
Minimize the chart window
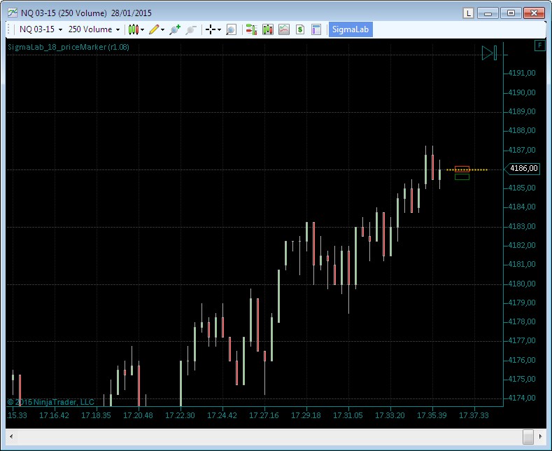click(x=488, y=13)
